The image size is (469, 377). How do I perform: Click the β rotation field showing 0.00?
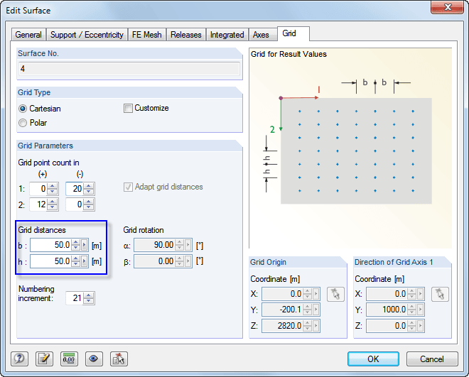pos(154,261)
